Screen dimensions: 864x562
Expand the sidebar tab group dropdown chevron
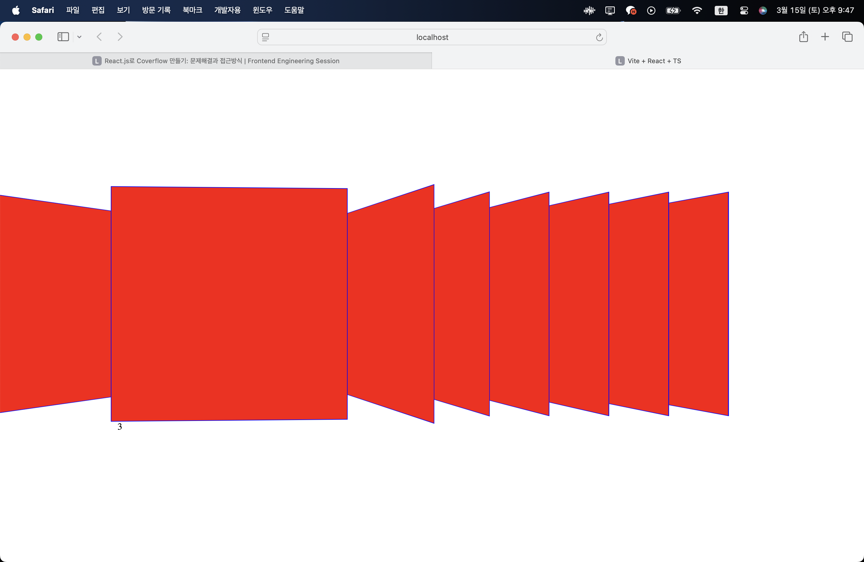click(x=80, y=37)
